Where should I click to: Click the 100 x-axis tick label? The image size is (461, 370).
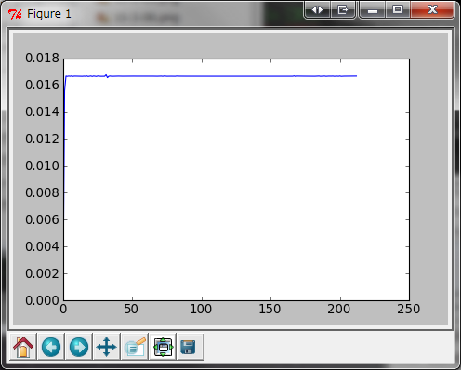[x=201, y=309]
